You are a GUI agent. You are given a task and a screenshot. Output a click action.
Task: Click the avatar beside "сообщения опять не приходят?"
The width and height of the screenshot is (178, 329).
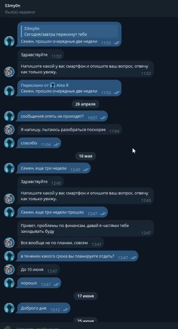coord(9,116)
